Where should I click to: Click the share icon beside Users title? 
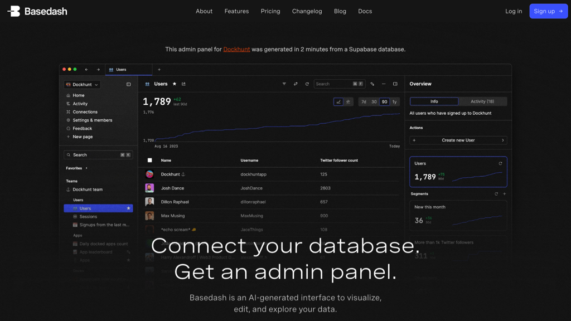tap(183, 84)
